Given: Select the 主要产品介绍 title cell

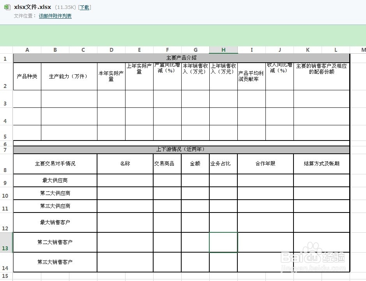Looking at the screenshot, I should click(x=181, y=58).
